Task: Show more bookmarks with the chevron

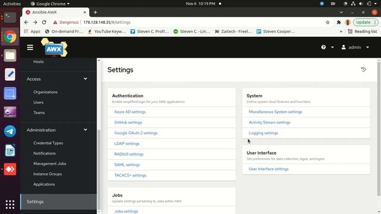Action: pyautogui.click(x=341, y=32)
